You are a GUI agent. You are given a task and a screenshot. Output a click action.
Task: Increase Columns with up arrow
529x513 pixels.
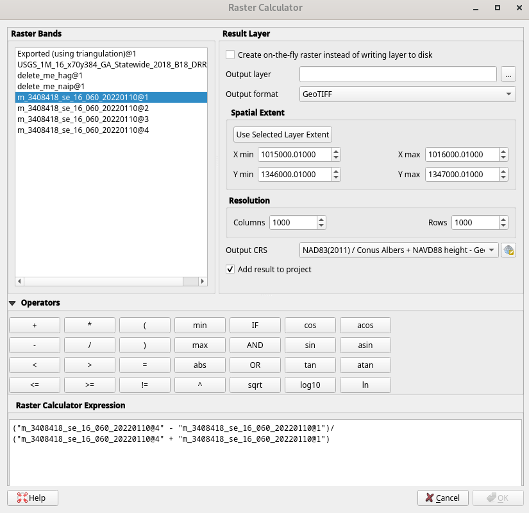pos(321,220)
